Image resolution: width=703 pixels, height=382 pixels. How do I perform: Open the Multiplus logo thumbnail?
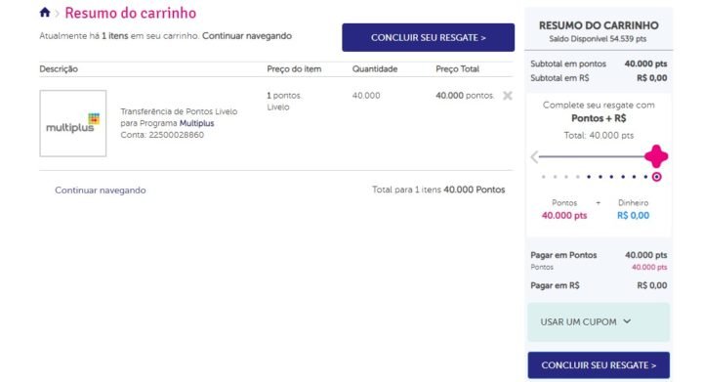[x=73, y=123]
